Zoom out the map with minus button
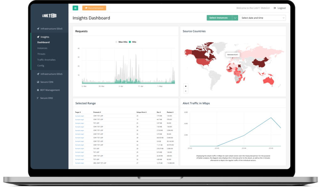321x187 pixels. point(186,91)
